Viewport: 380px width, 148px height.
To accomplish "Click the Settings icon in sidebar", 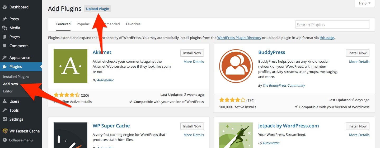I will tap(4, 119).
